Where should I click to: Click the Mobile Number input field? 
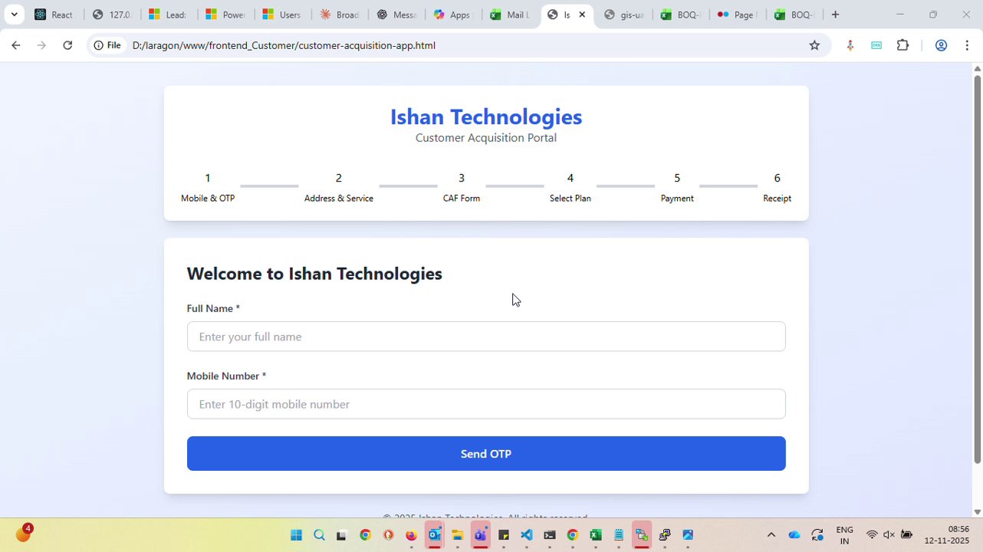point(486,404)
